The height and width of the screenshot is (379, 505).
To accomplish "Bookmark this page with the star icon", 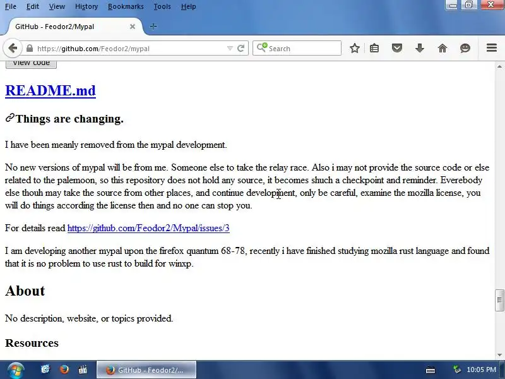I will (x=355, y=49).
